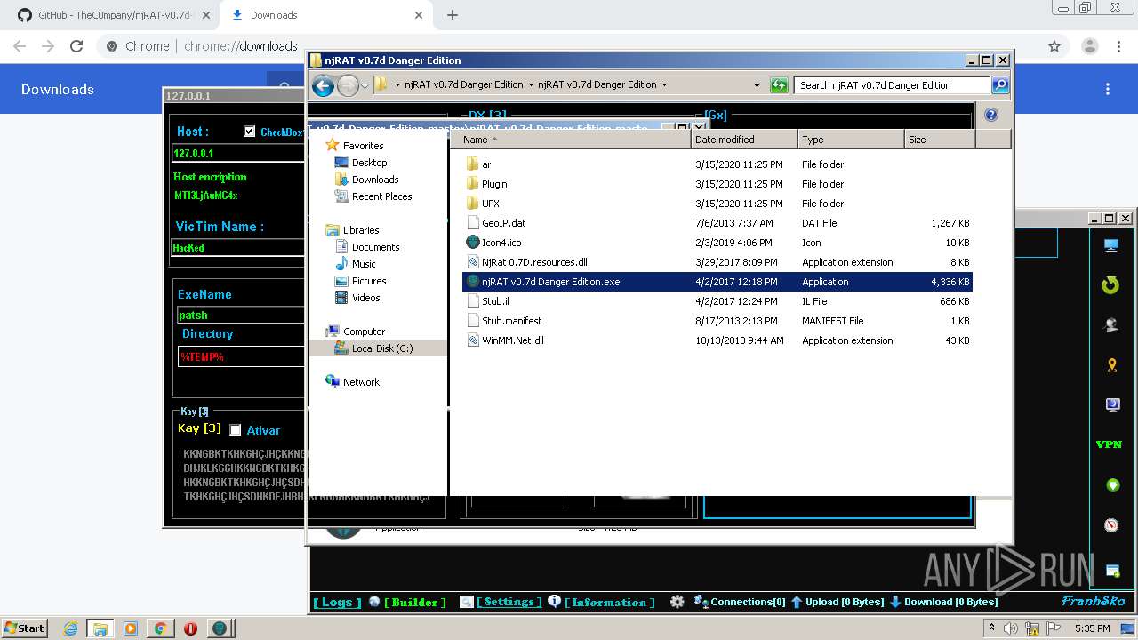Screen dimensions: 1138x640
Task: Open the Settings tab in njRAT
Action: click(509, 602)
